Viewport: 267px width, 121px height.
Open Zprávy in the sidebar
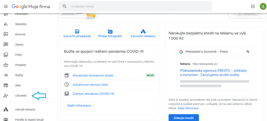click(19, 45)
